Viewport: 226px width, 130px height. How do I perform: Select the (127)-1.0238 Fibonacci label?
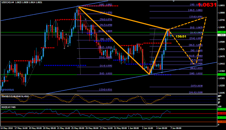[x=197, y=86]
